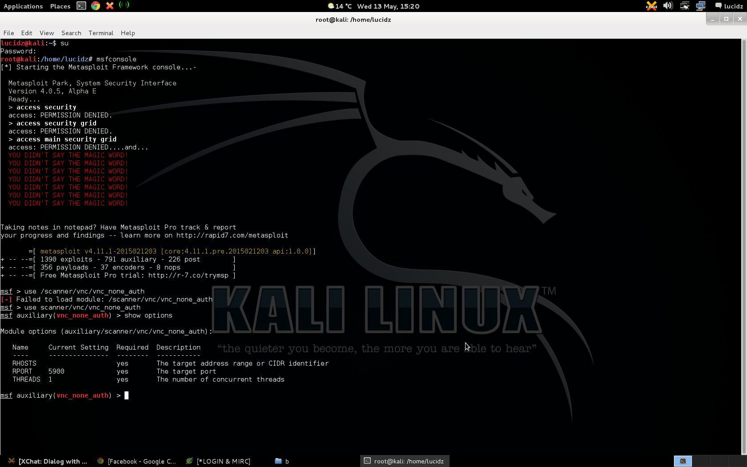The image size is (747, 467).
Task: Open the volume speaker control
Action: click(668, 6)
